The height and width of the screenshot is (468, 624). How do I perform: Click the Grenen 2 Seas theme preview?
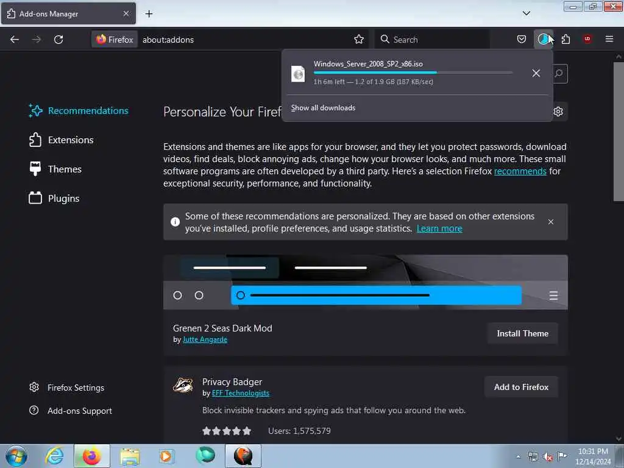click(366, 282)
